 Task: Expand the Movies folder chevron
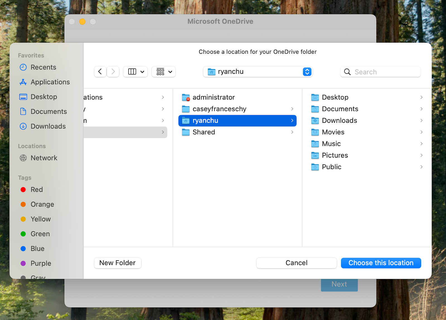point(421,132)
